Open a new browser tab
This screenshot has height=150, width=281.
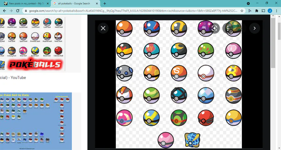click(105, 3)
